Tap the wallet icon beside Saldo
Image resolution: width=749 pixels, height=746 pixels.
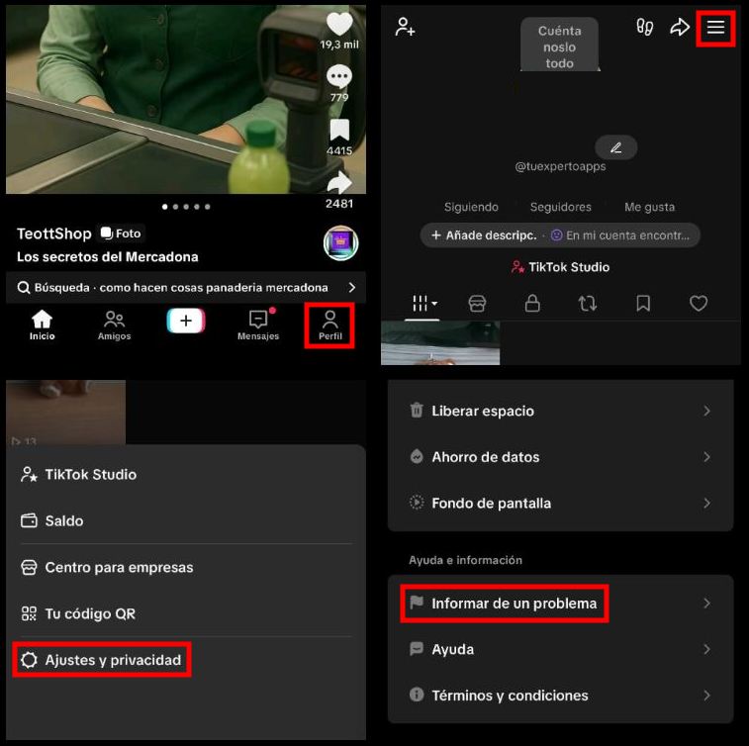click(29, 520)
